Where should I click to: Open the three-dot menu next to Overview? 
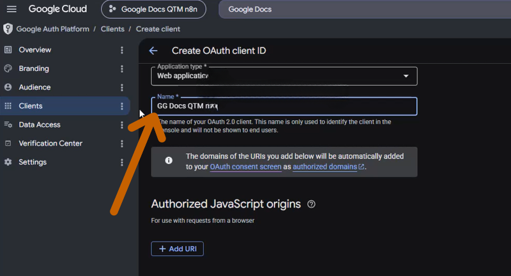click(122, 50)
